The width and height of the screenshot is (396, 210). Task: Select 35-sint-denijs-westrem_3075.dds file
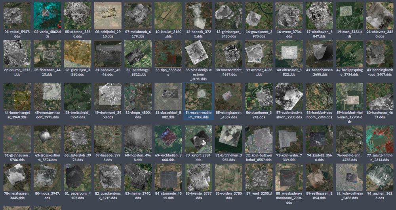tap(198, 54)
